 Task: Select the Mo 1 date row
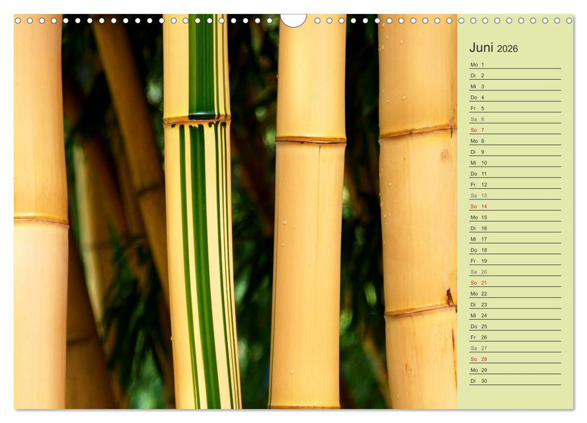514,65
